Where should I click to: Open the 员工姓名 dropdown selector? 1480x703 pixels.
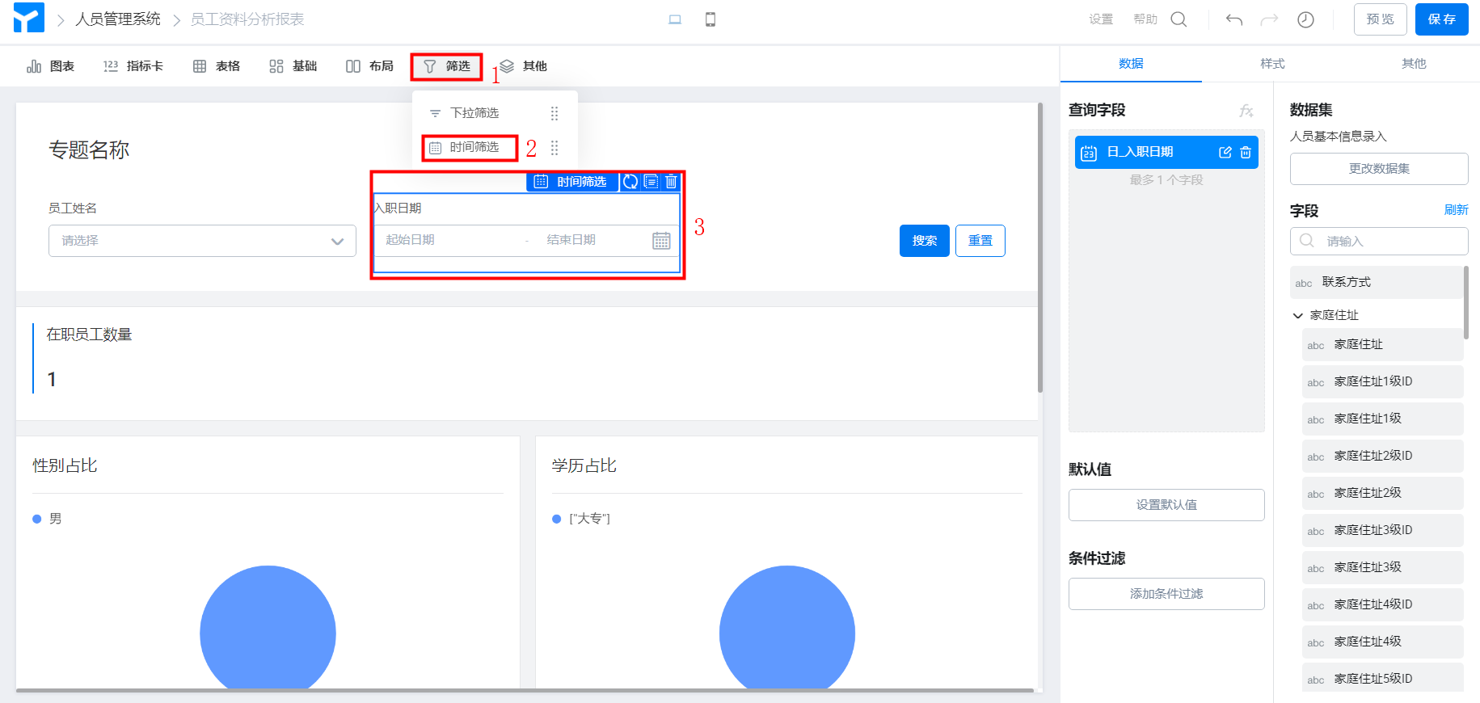202,241
